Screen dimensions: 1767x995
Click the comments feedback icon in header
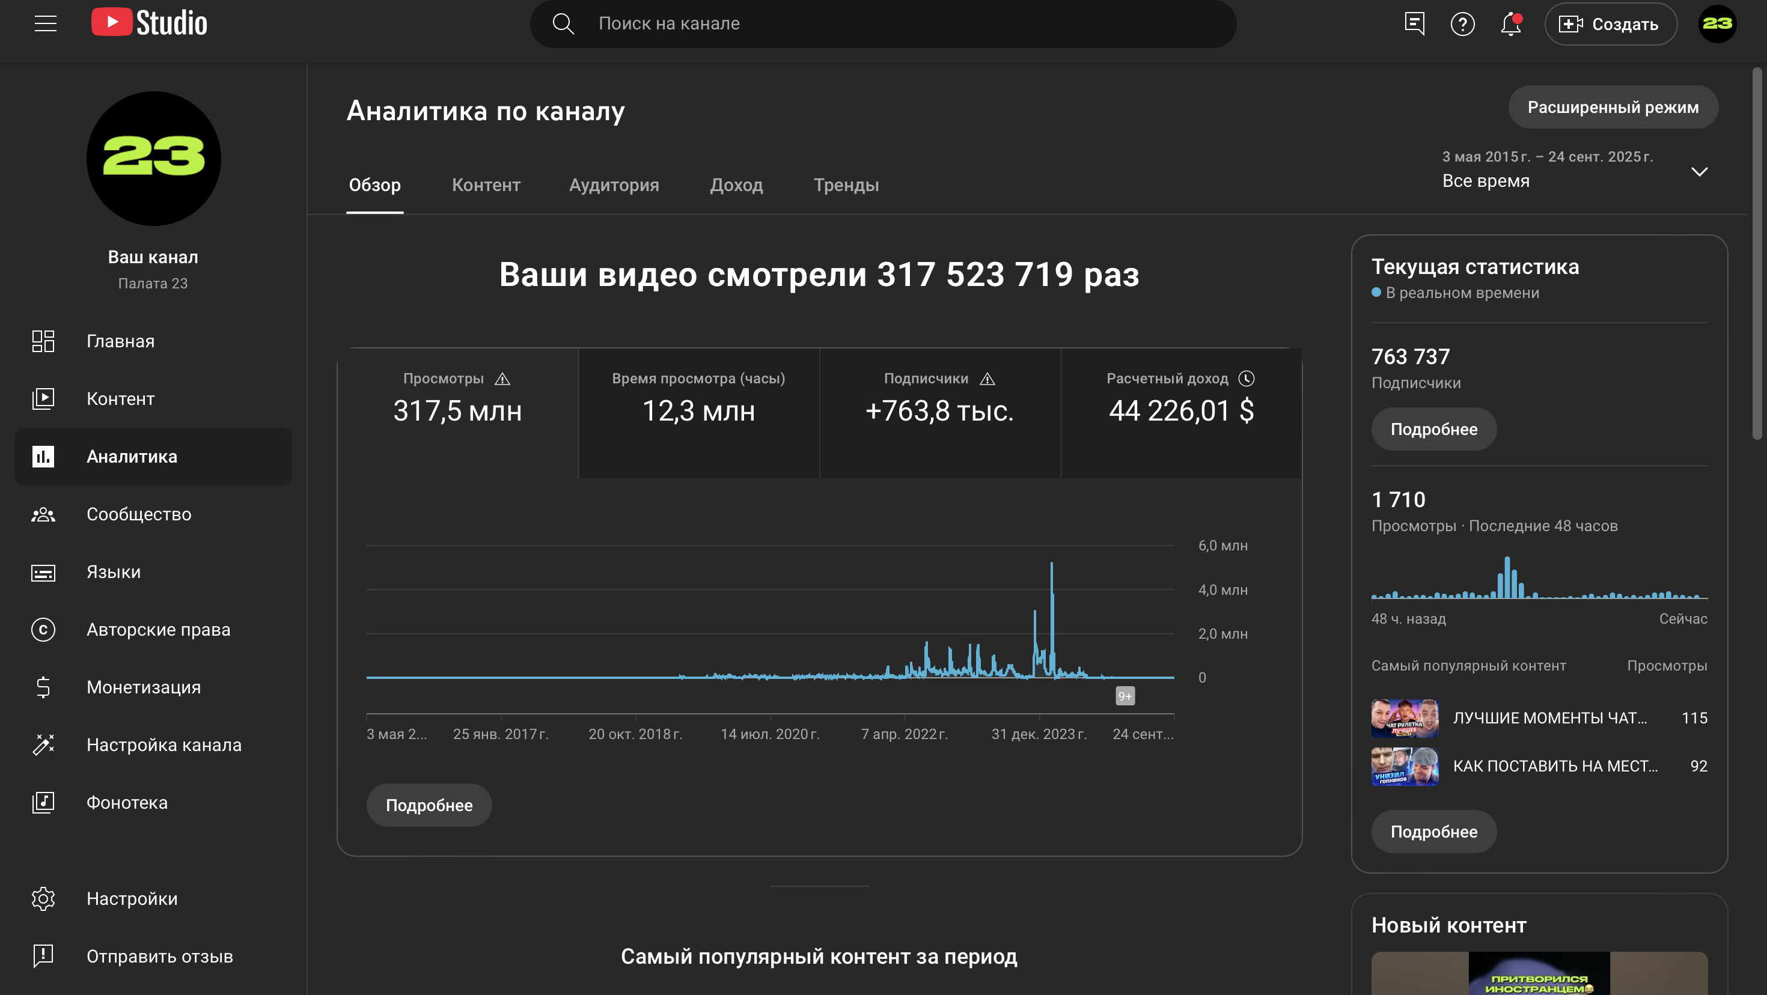tap(1414, 24)
